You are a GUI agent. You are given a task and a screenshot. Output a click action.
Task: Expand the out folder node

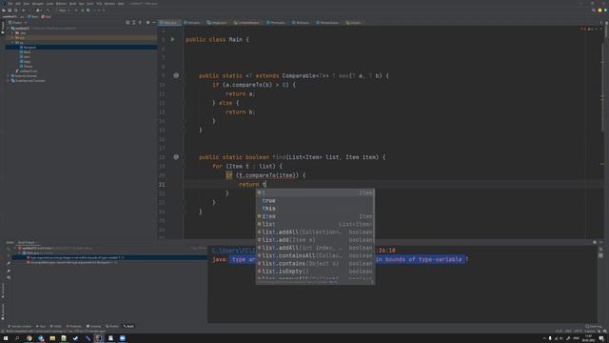(x=12, y=38)
